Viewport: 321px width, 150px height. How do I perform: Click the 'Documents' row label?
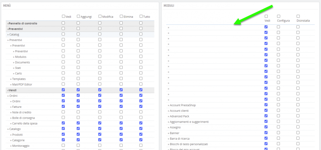22,62
